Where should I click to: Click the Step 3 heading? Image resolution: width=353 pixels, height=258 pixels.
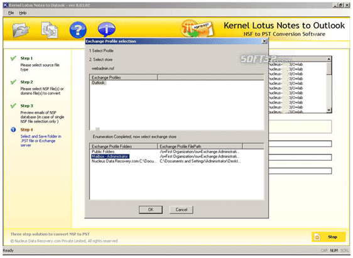click(27, 105)
